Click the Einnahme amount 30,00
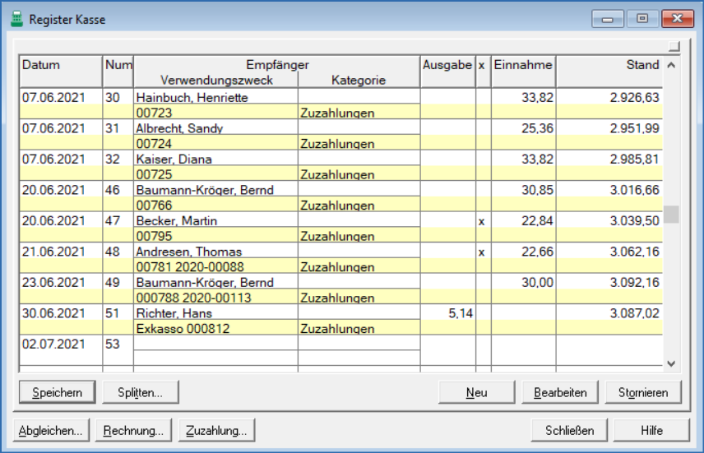704x453 pixels. 537,282
